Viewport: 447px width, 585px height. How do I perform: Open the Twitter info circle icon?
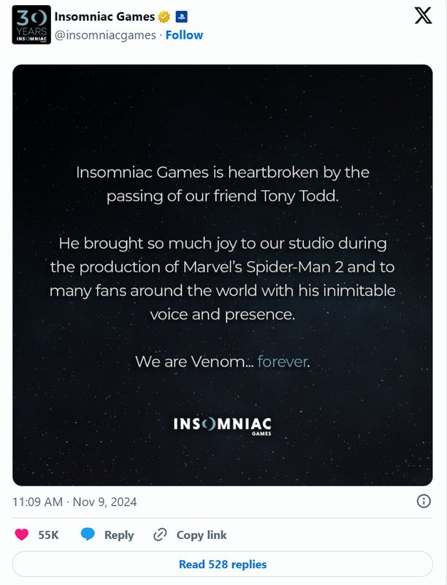423,502
